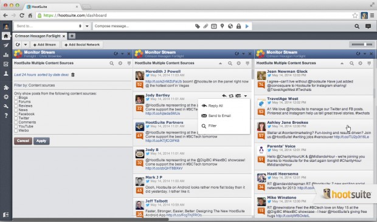Toggle the Forums checkbox
This screenshot has width=377, height=222.
coord(16,102)
